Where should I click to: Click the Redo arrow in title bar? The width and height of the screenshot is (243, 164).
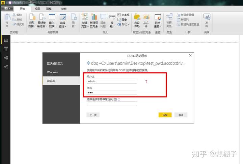pos(20,3)
